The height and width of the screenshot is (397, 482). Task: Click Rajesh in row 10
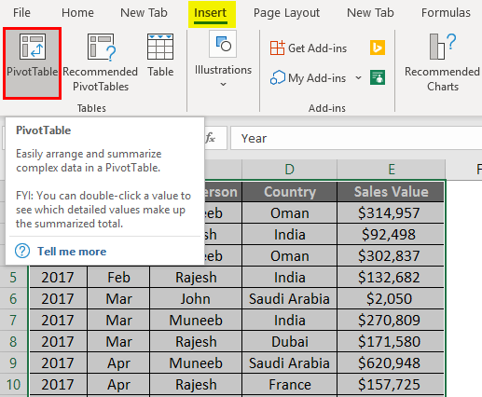point(196,384)
